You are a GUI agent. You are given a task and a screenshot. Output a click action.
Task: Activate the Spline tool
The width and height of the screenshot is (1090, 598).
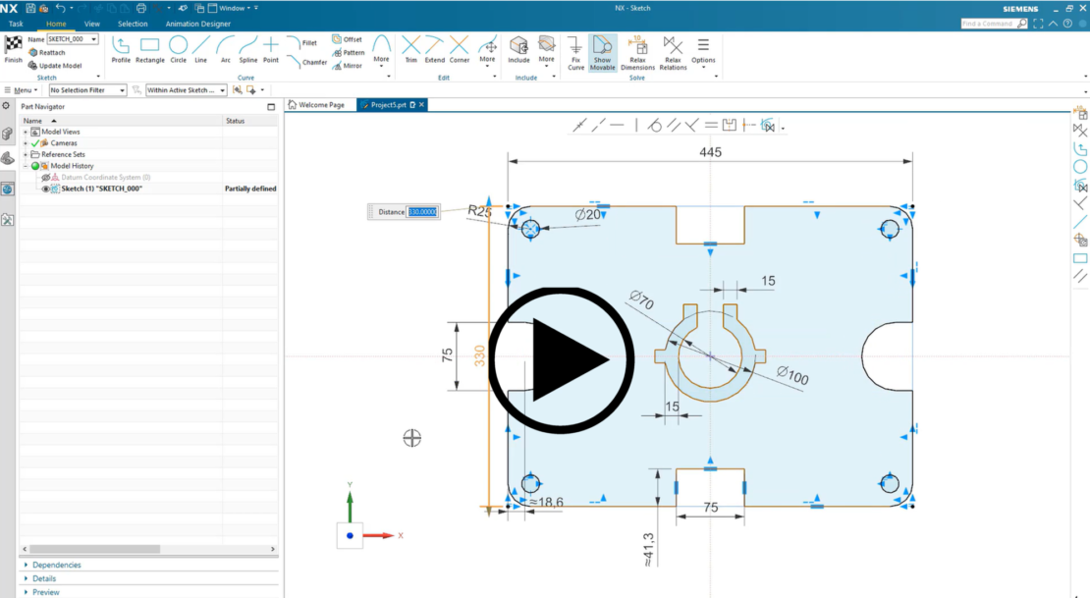coord(247,49)
